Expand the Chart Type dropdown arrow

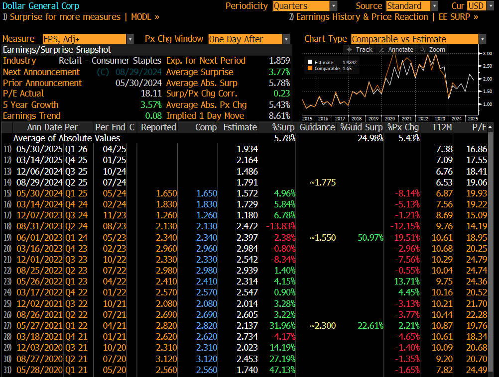point(483,39)
